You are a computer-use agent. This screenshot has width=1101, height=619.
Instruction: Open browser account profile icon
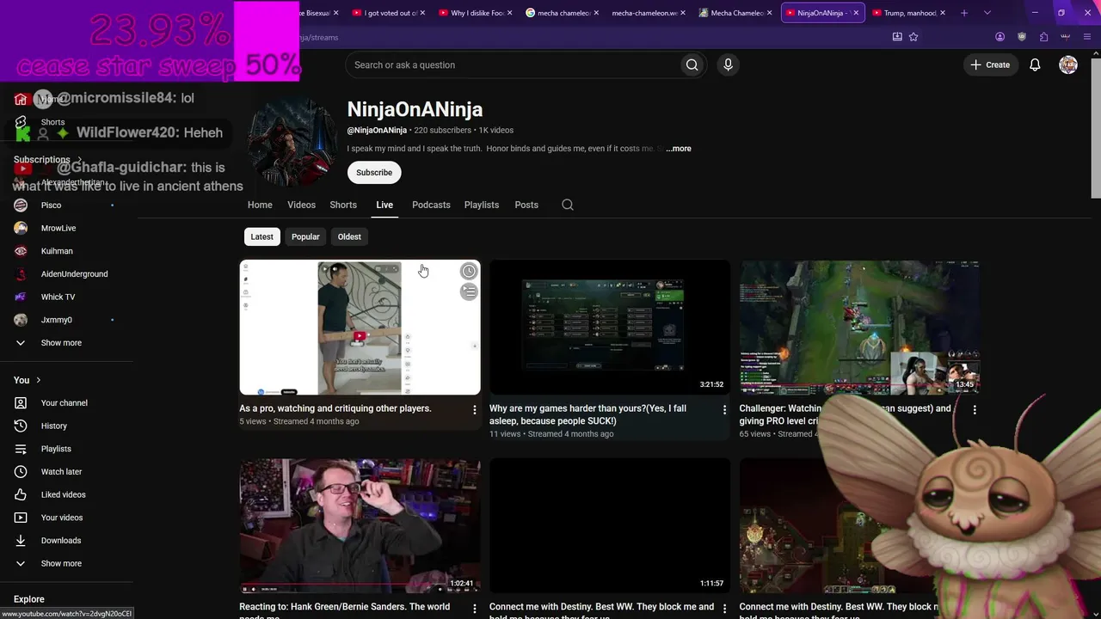tap(1000, 37)
